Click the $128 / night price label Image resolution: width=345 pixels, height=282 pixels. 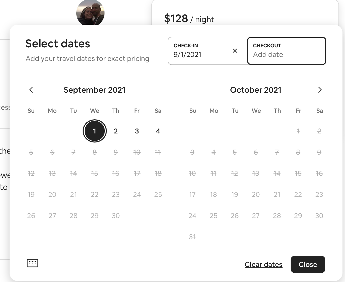[189, 19]
